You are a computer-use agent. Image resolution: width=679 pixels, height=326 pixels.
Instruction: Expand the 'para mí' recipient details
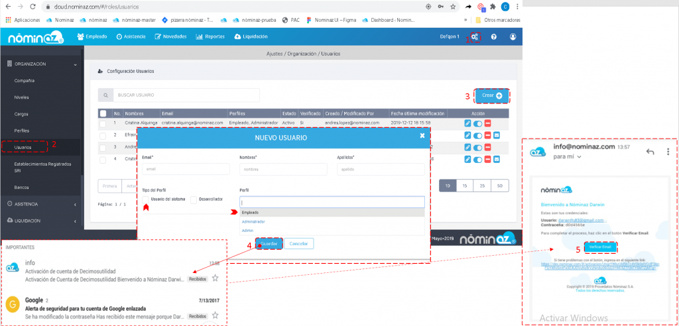pos(579,157)
